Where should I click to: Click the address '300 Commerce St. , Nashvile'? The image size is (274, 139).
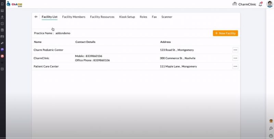point(178,58)
